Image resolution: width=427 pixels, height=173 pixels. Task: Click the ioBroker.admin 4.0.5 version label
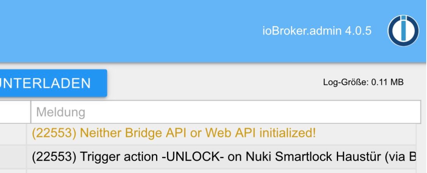(317, 31)
